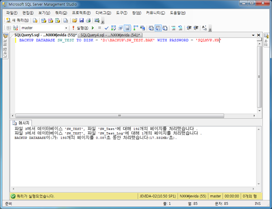
Task: Click Specify Template Parameter Values icon
Action: pos(204,28)
